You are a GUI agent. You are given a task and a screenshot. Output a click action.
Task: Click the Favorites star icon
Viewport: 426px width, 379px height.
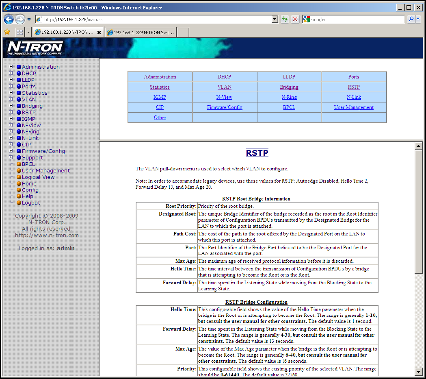7,32
